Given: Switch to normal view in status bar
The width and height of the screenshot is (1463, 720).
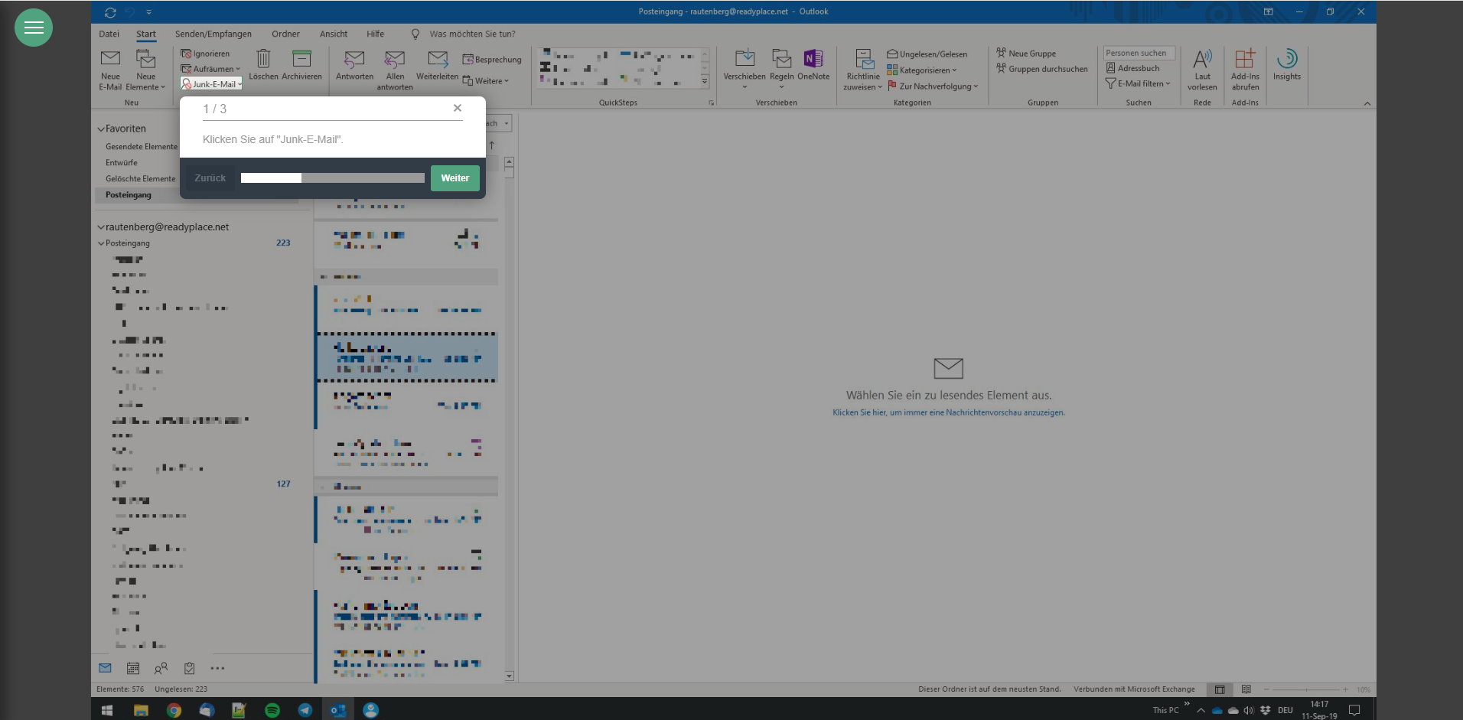Looking at the screenshot, I should [1220, 689].
